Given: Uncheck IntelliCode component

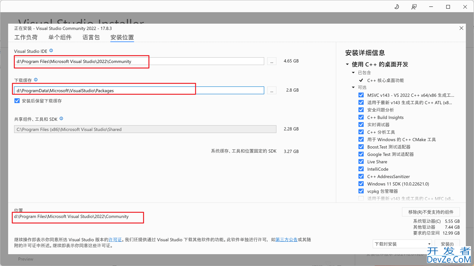Looking at the screenshot, I should click(x=361, y=169).
